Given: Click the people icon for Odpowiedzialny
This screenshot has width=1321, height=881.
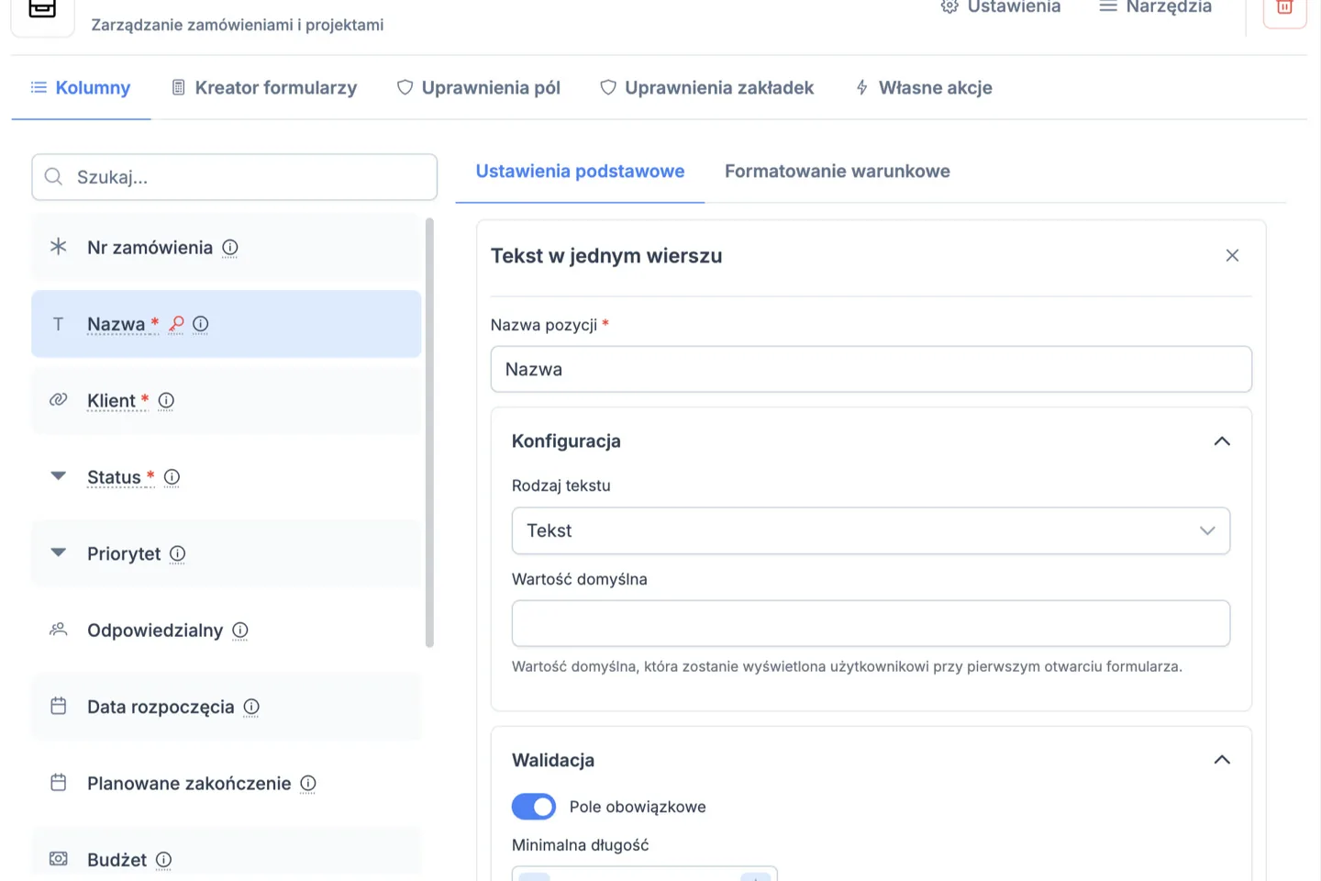Looking at the screenshot, I should (58, 630).
